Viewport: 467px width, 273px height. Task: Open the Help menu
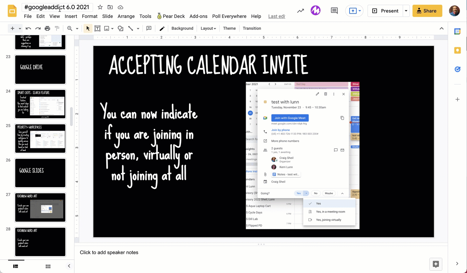(256, 16)
